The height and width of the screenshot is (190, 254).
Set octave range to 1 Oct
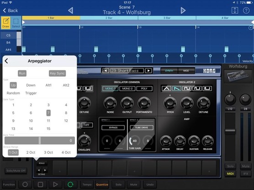pyautogui.click(x=13, y=152)
